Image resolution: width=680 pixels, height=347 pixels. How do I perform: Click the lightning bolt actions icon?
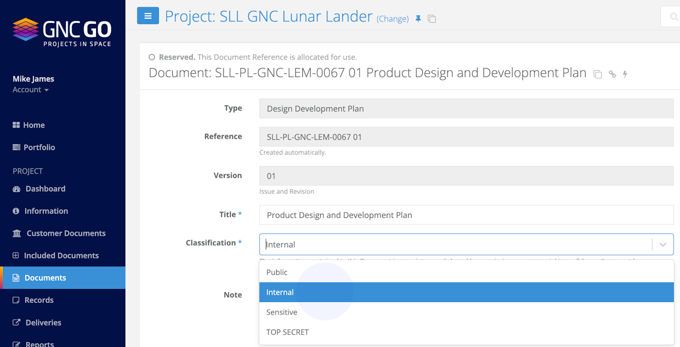(625, 74)
